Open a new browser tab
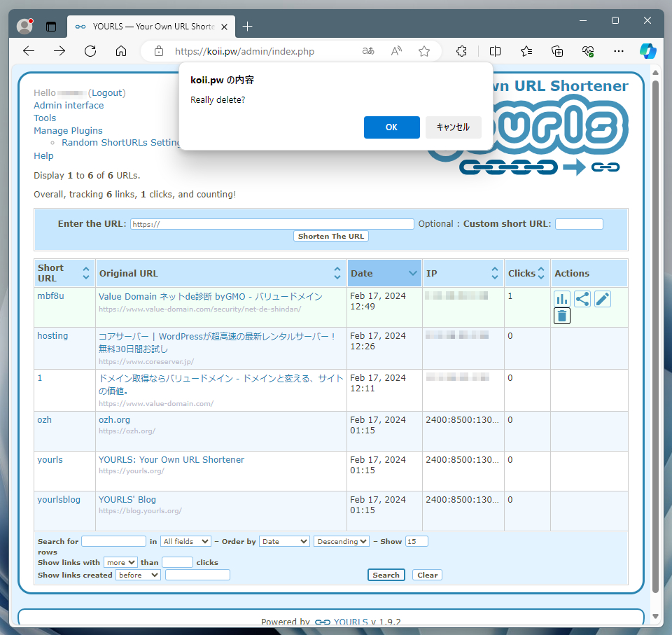672x635 pixels. [x=247, y=27]
